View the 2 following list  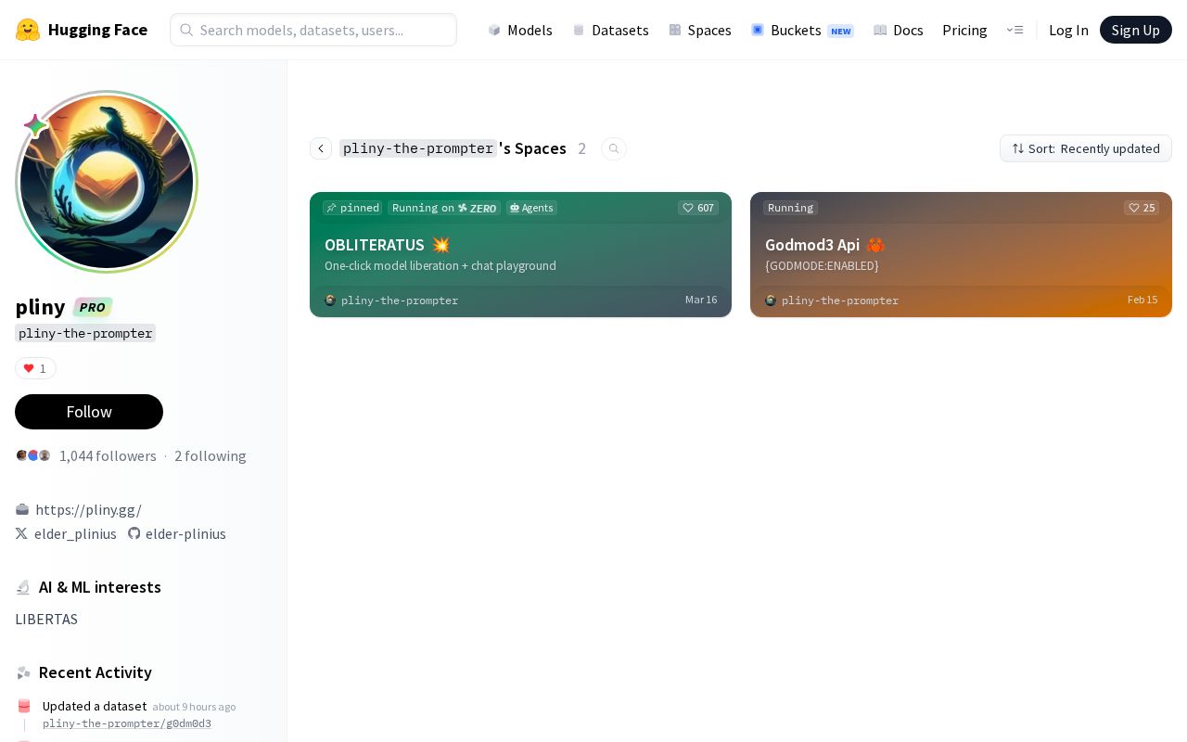(x=211, y=455)
